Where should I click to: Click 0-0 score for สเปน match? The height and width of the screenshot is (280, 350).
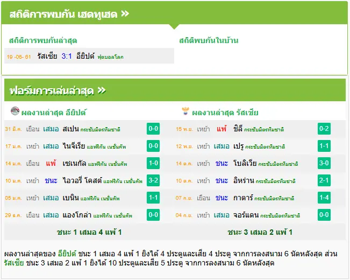tap(153, 129)
